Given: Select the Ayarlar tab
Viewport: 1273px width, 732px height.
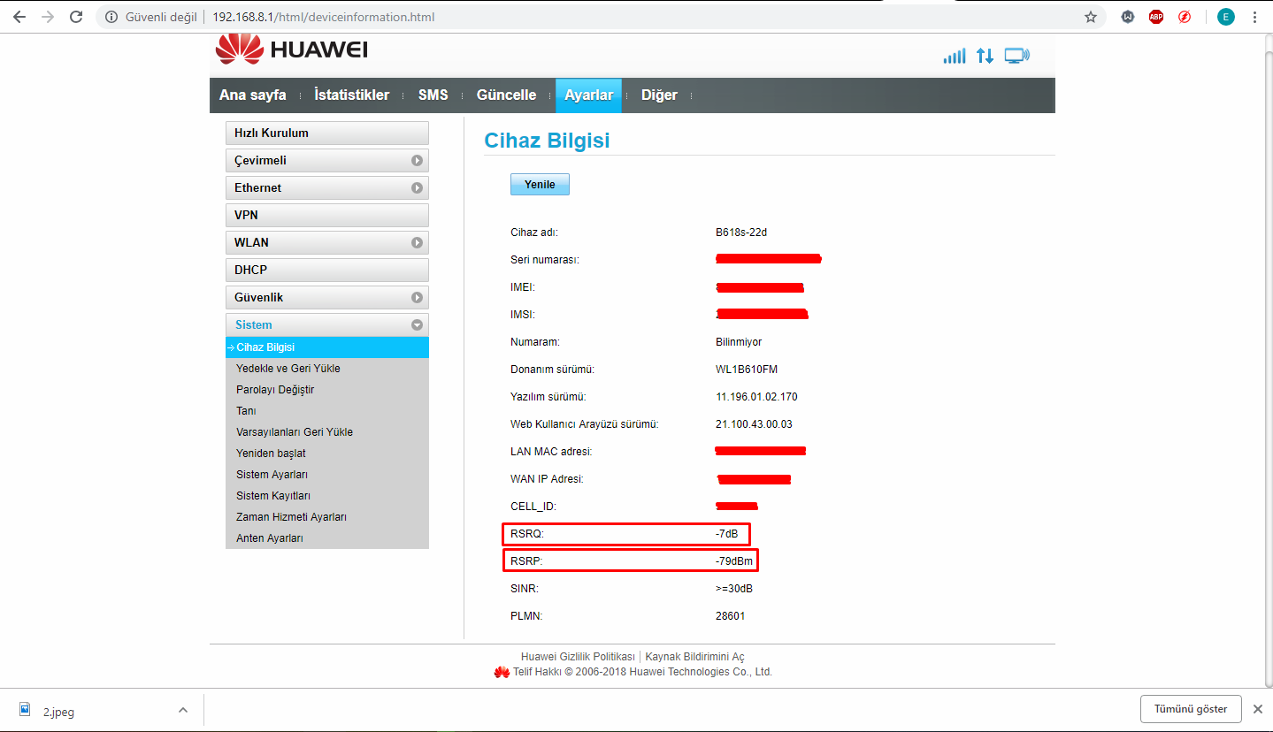Looking at the screenshot, I should tap(588, 95).
